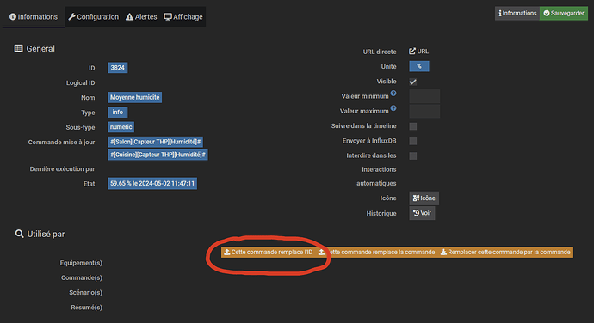Click the Cuisine Capteur THP Humidité command

[158, 155]
